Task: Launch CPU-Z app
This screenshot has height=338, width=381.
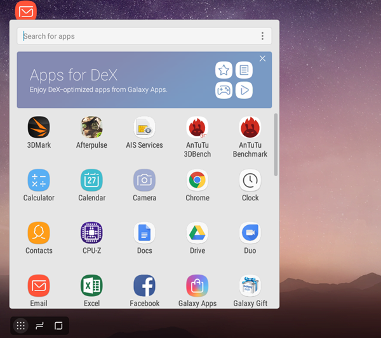Action: [x=91, y=233]
